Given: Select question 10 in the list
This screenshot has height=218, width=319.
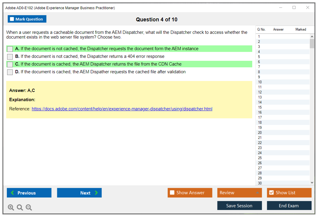Looking at the screenshot, I should (260, 82).
